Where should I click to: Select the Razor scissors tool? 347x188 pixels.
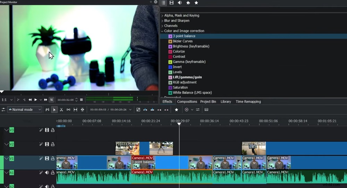pos(61,109)
